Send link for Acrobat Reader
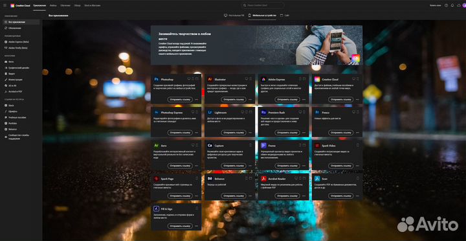Viewport: 466px width, 241px height. [x=287, y=196]
